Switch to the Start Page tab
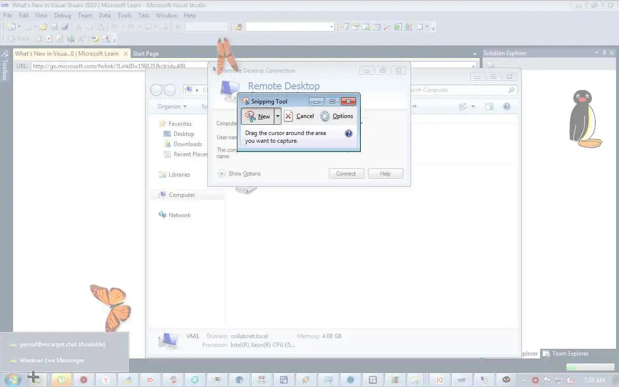 tap(146, 54)
